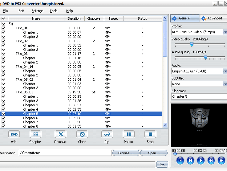Select Title_05_02 row

81,80
